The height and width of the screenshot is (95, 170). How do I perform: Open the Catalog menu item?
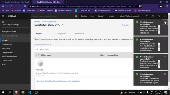(x=84, y=16)
